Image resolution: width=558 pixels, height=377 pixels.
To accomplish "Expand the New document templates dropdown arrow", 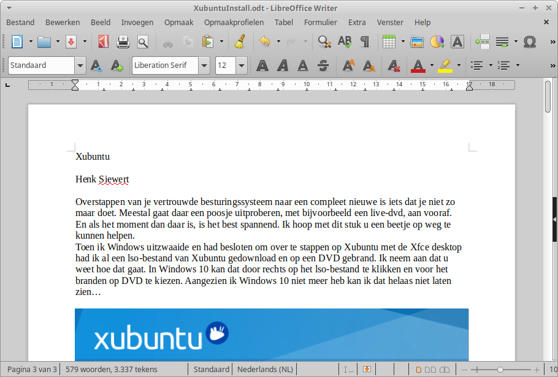I will pyautogui.click(x=31, y=42).
